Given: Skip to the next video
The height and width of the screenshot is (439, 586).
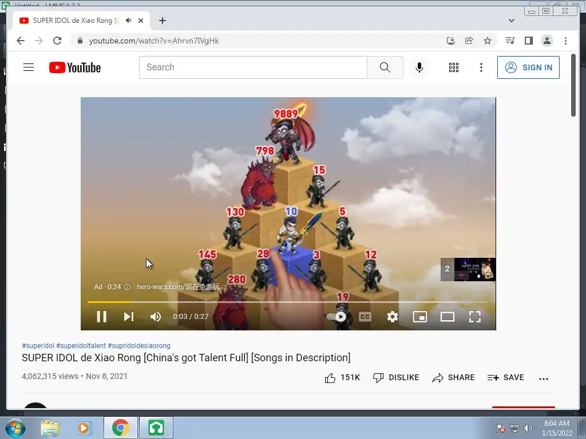Looking at the screenshot, I should pos(129,317).
